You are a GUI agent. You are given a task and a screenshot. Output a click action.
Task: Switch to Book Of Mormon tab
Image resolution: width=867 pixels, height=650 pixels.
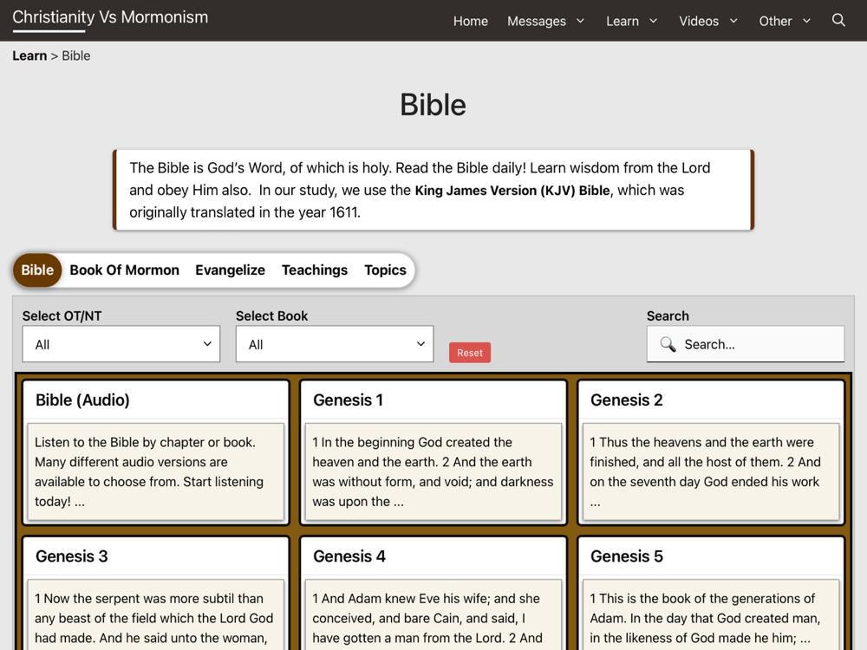[124, 270]
